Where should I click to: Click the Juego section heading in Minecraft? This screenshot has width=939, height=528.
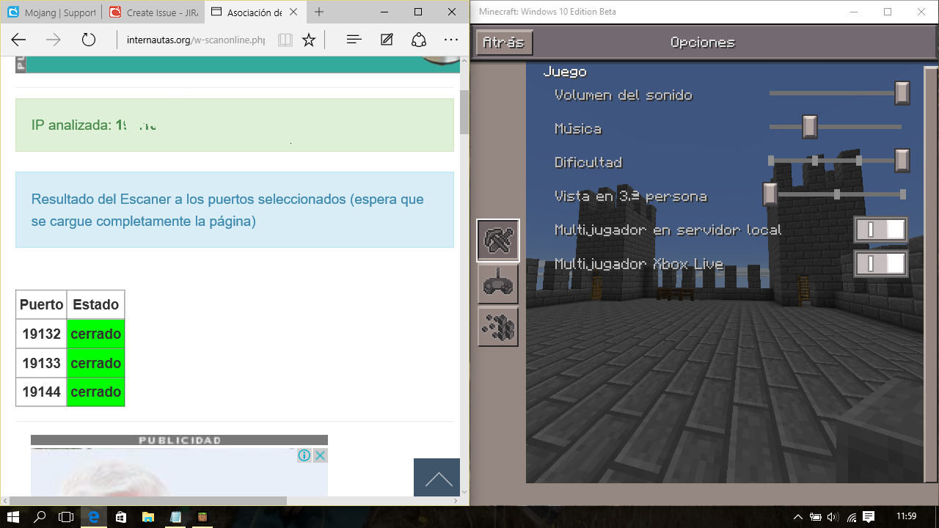click(565, 71)
